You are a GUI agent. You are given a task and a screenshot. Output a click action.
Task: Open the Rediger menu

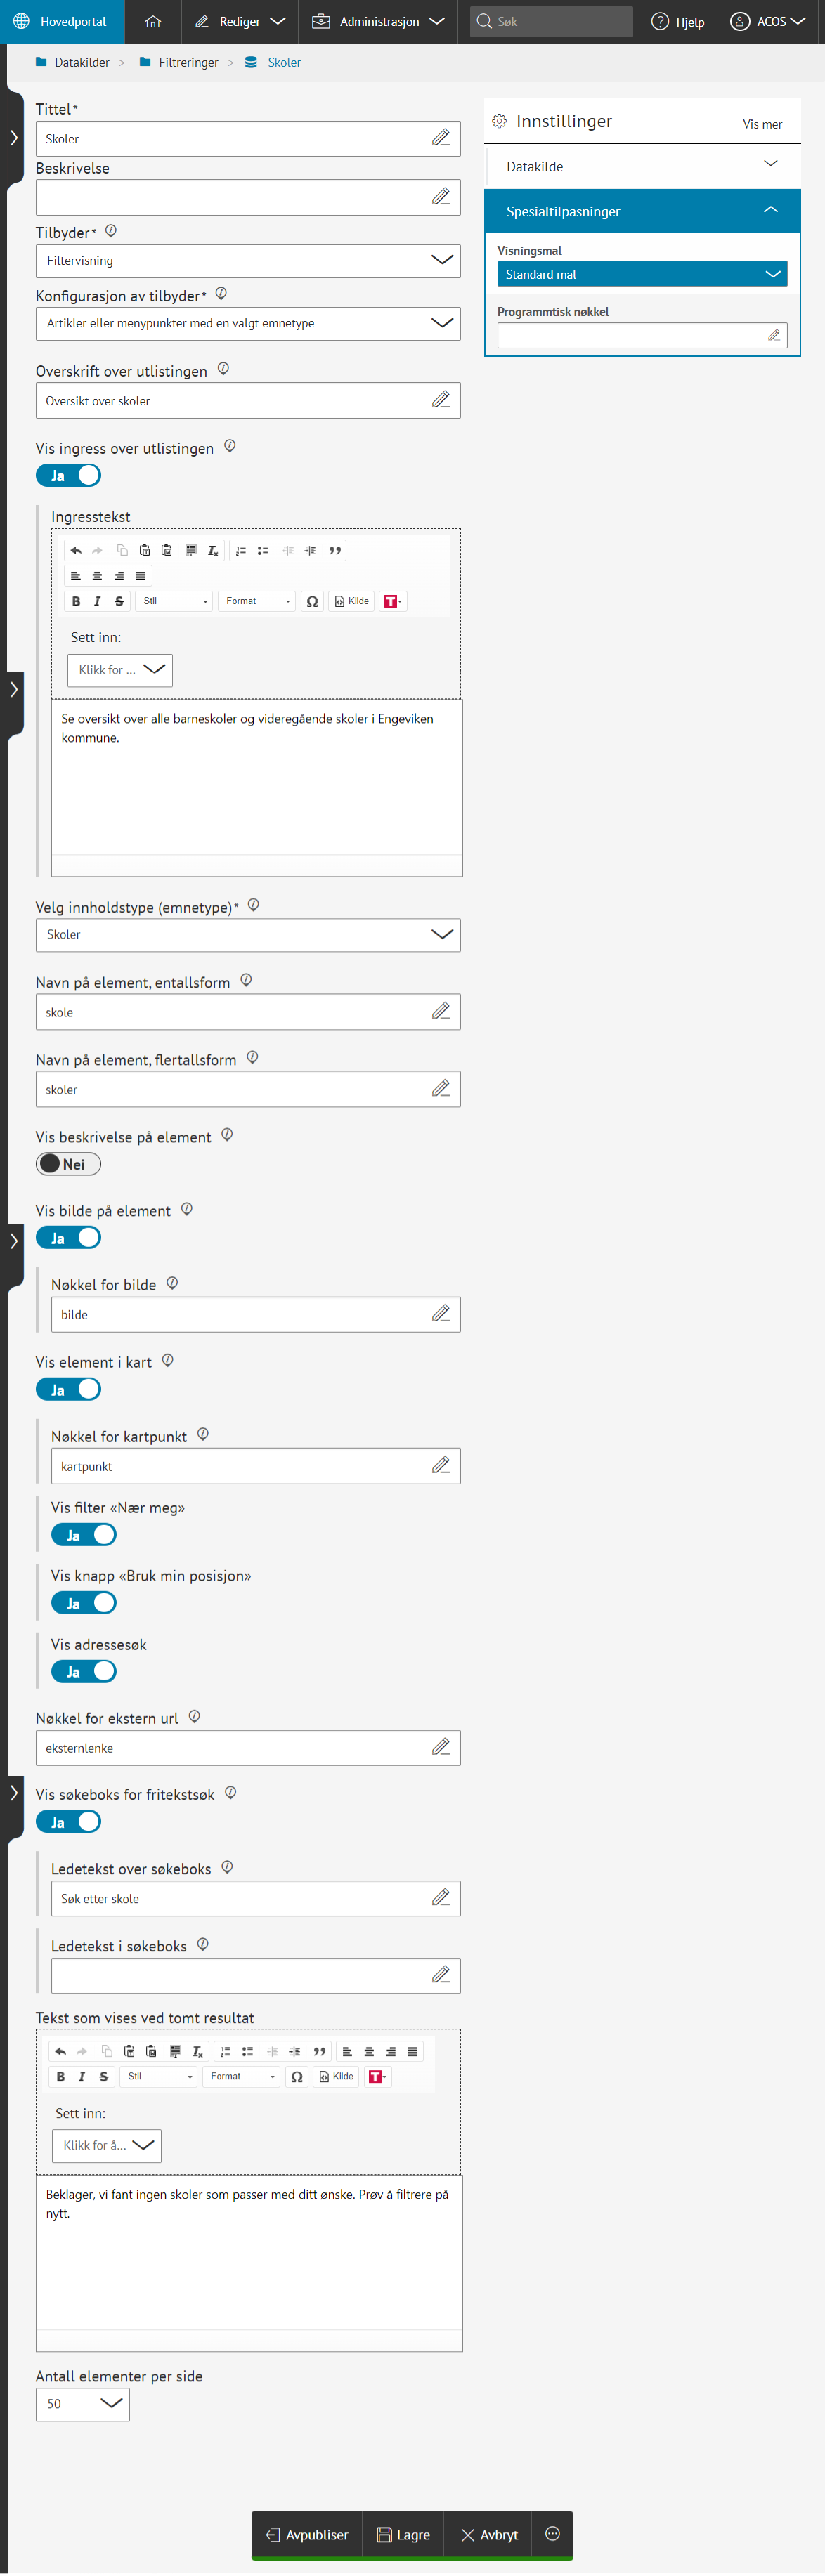(240, 21)
